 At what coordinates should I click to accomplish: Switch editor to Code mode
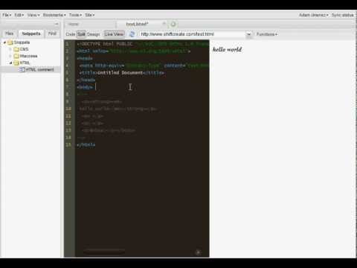tap(71, 34)
